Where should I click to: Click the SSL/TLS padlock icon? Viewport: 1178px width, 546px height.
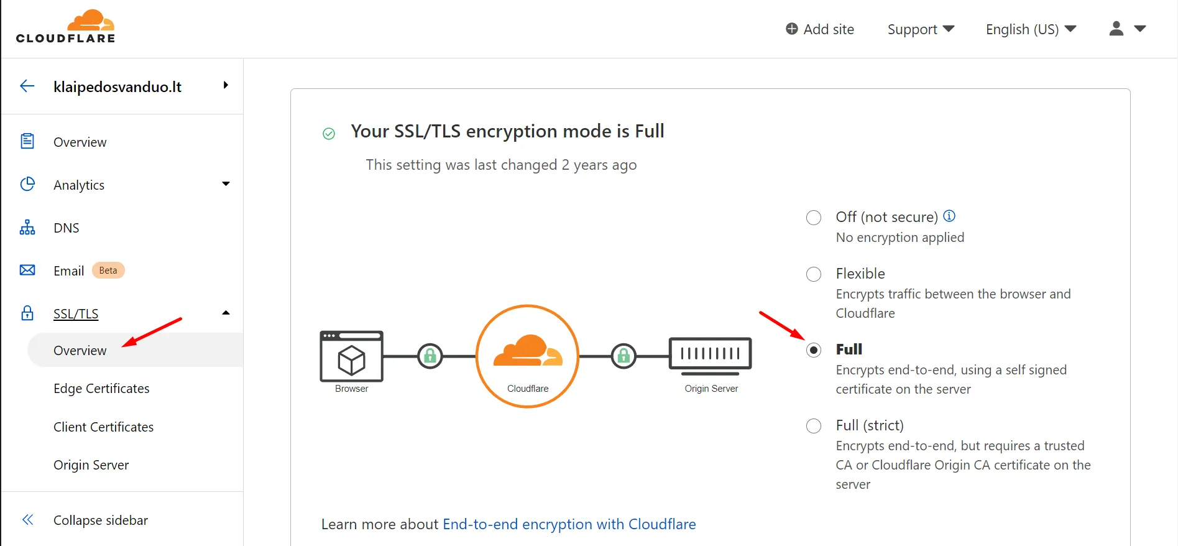pyautogui.click(x=27, y=313)
